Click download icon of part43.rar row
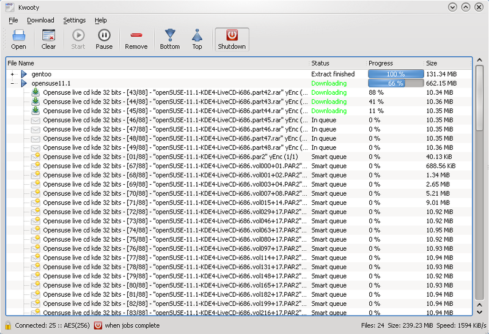 pos(35,102)
